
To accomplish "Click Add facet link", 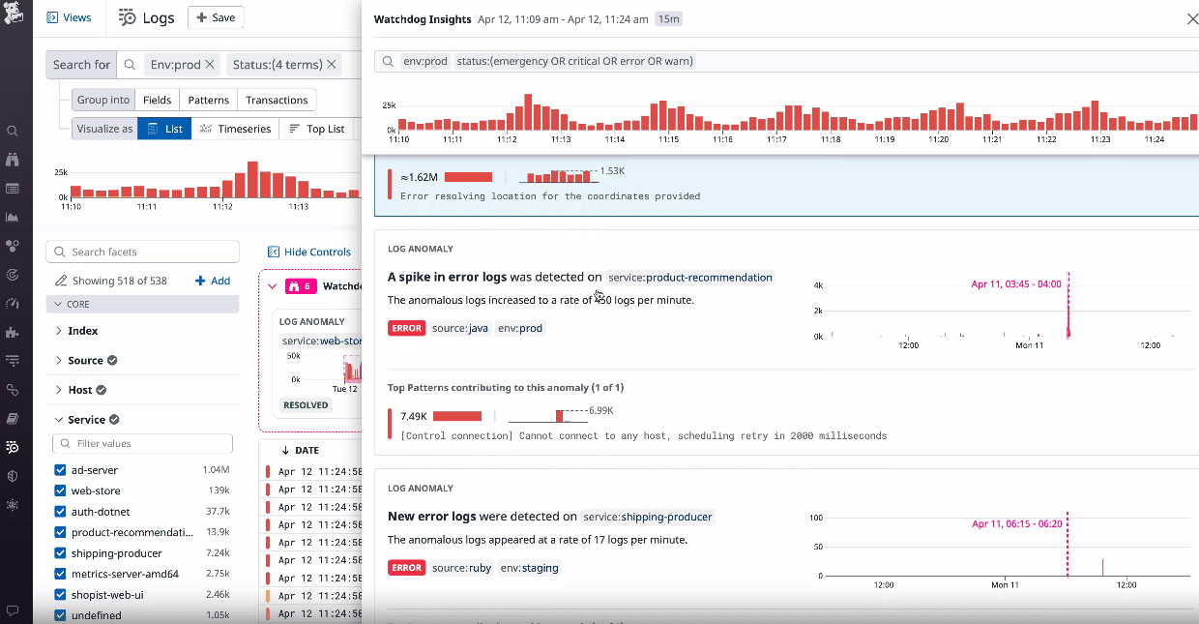I will pyautogui.click(x=213, y=281).
